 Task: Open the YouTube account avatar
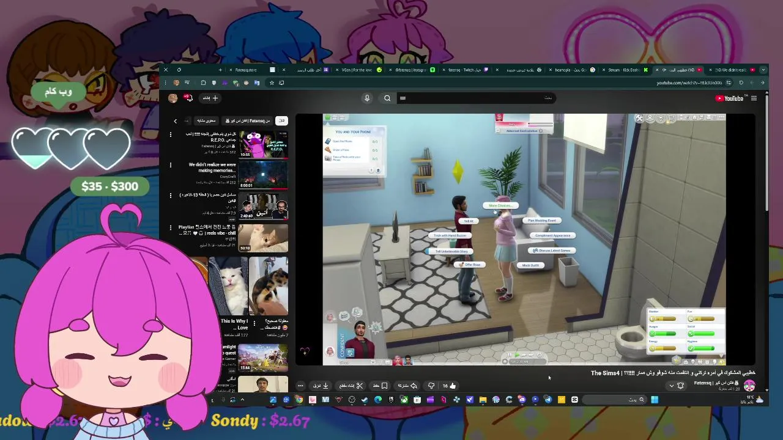(173, 98)
